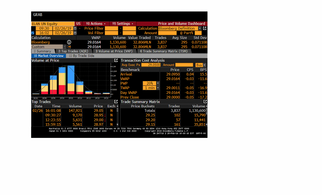Select the By Trade Side view

82,56
